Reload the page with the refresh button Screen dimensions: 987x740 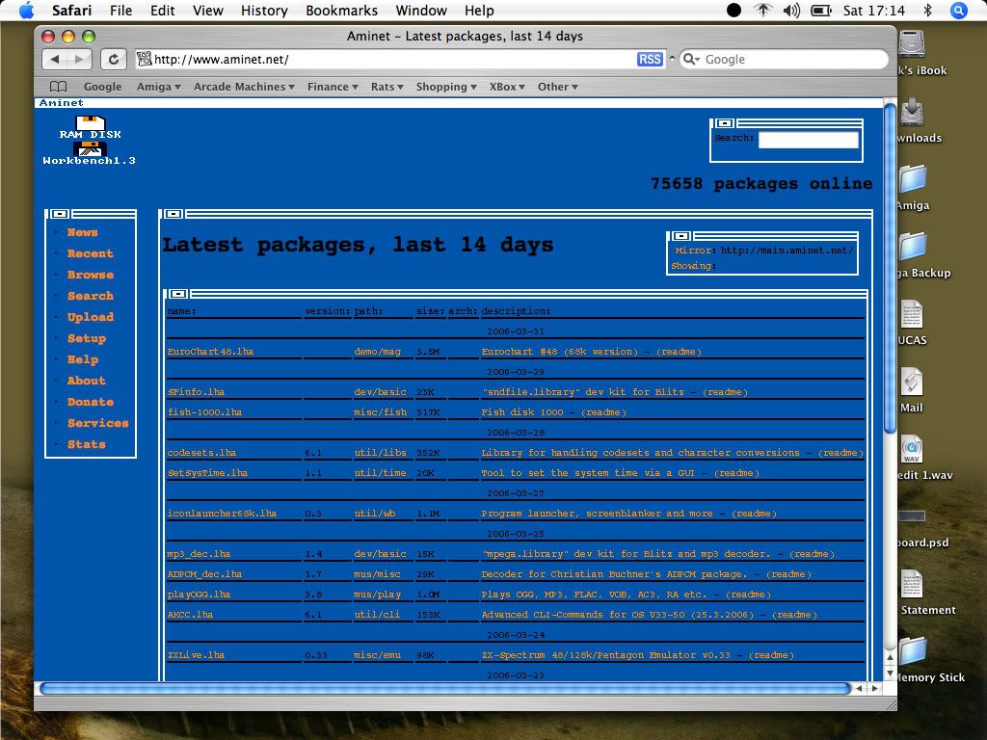pos(113,60)
